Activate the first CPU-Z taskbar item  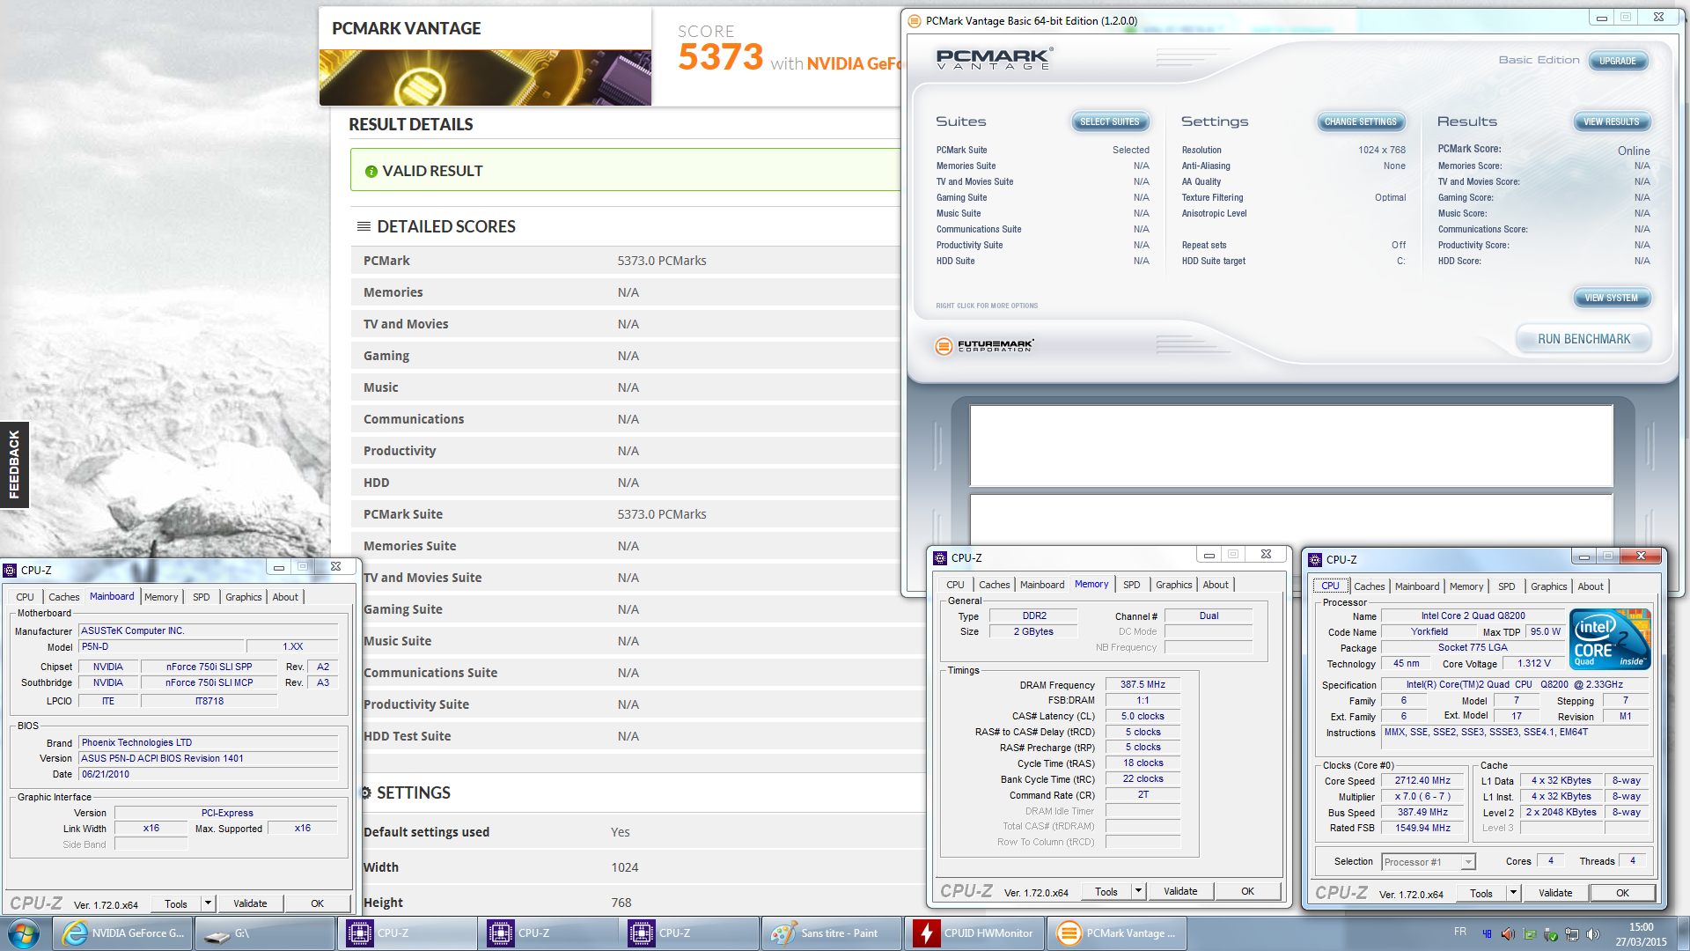tap(408, 933)
